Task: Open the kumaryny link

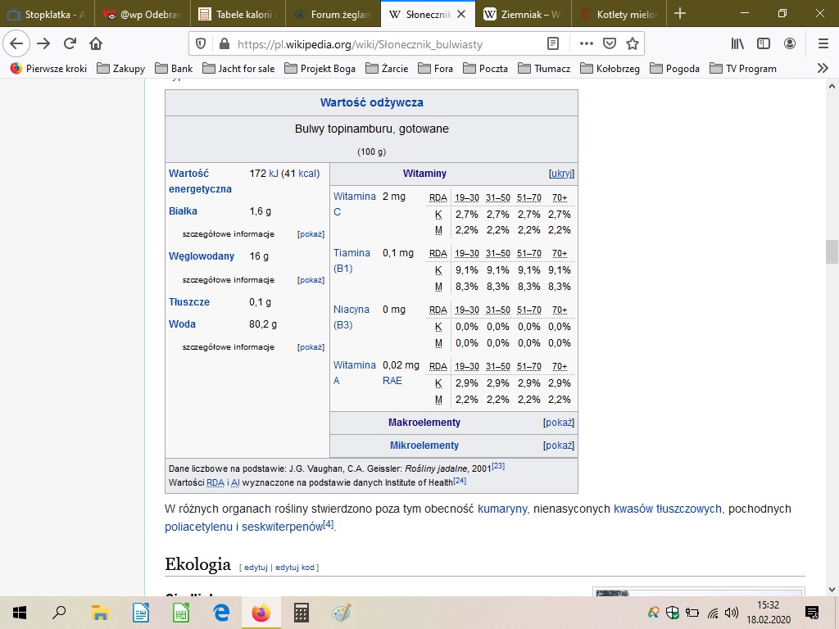Action: click(x=502, y=509)
